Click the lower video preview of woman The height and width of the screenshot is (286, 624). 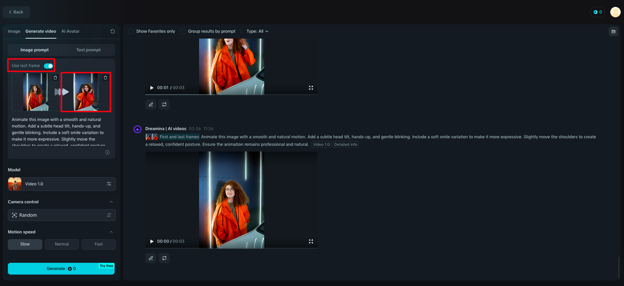click(231, 200)
